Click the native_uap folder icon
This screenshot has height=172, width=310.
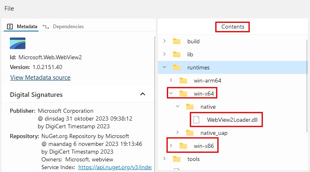[x=190, y=133]
